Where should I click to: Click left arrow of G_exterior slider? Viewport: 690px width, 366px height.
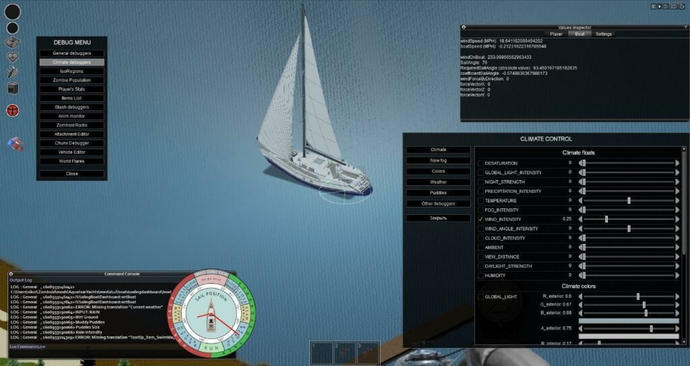click(x=580, y=305)
